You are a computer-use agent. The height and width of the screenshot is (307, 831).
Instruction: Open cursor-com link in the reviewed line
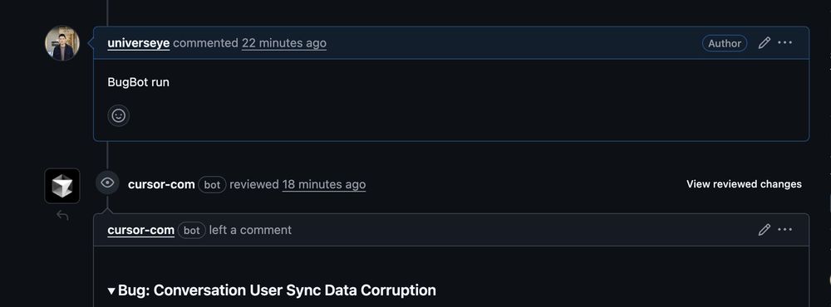tap(161, 184)
